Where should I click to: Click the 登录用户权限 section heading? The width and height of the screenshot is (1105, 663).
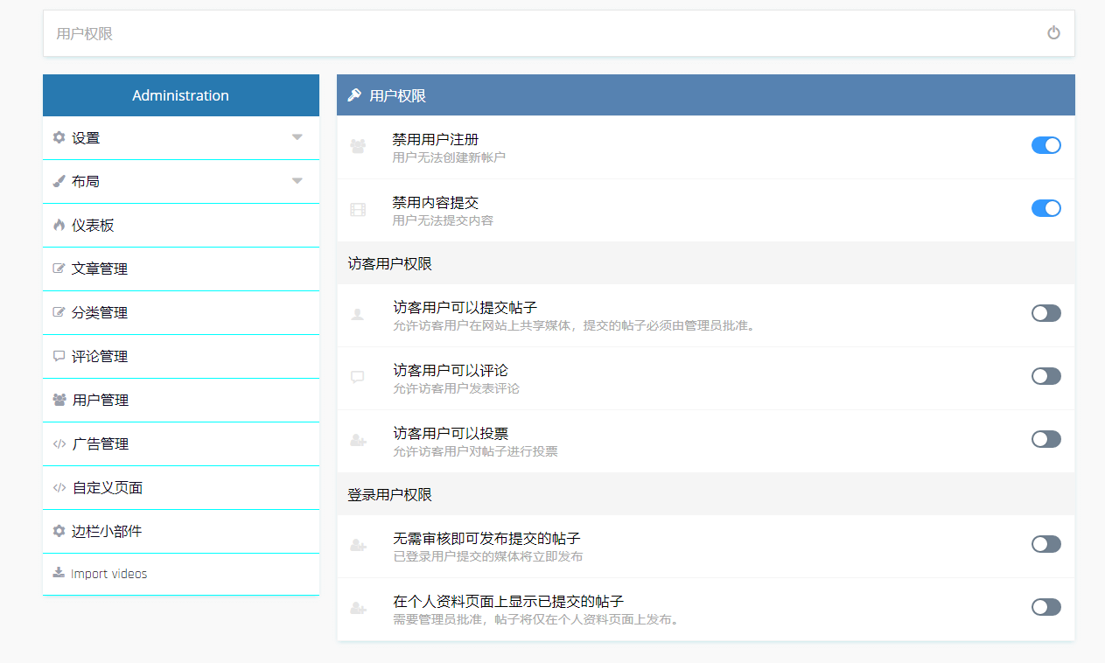tap(390, 494)
